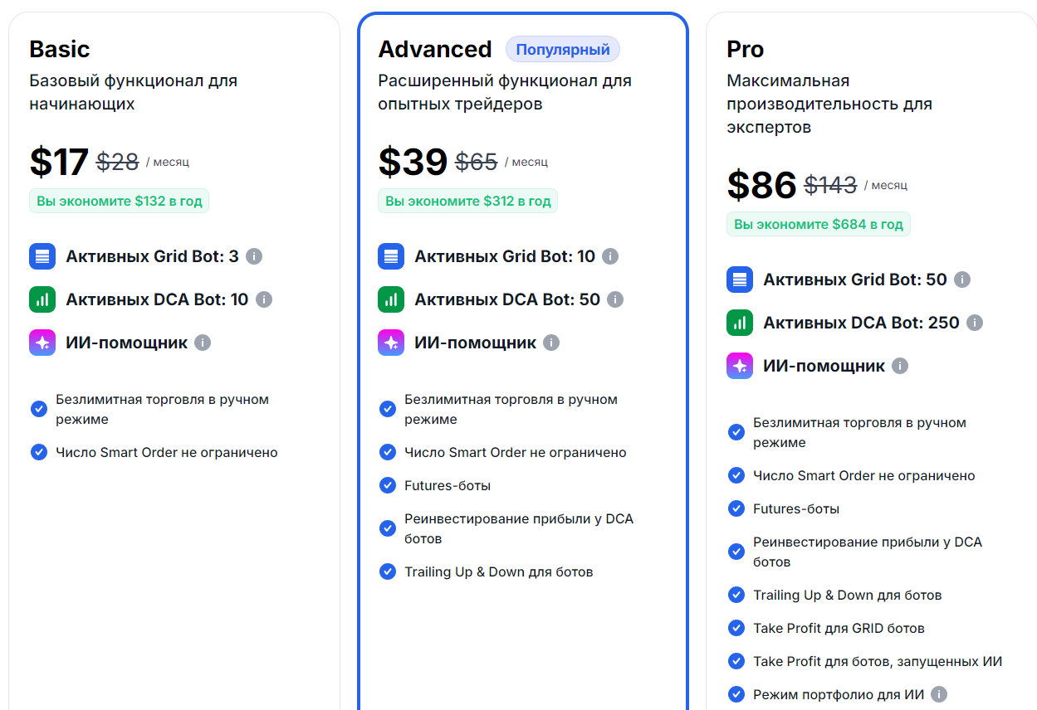Click the Basic savings label $132 в год
This screenshot has height=710, width=1037.
[x=120, y=202]
